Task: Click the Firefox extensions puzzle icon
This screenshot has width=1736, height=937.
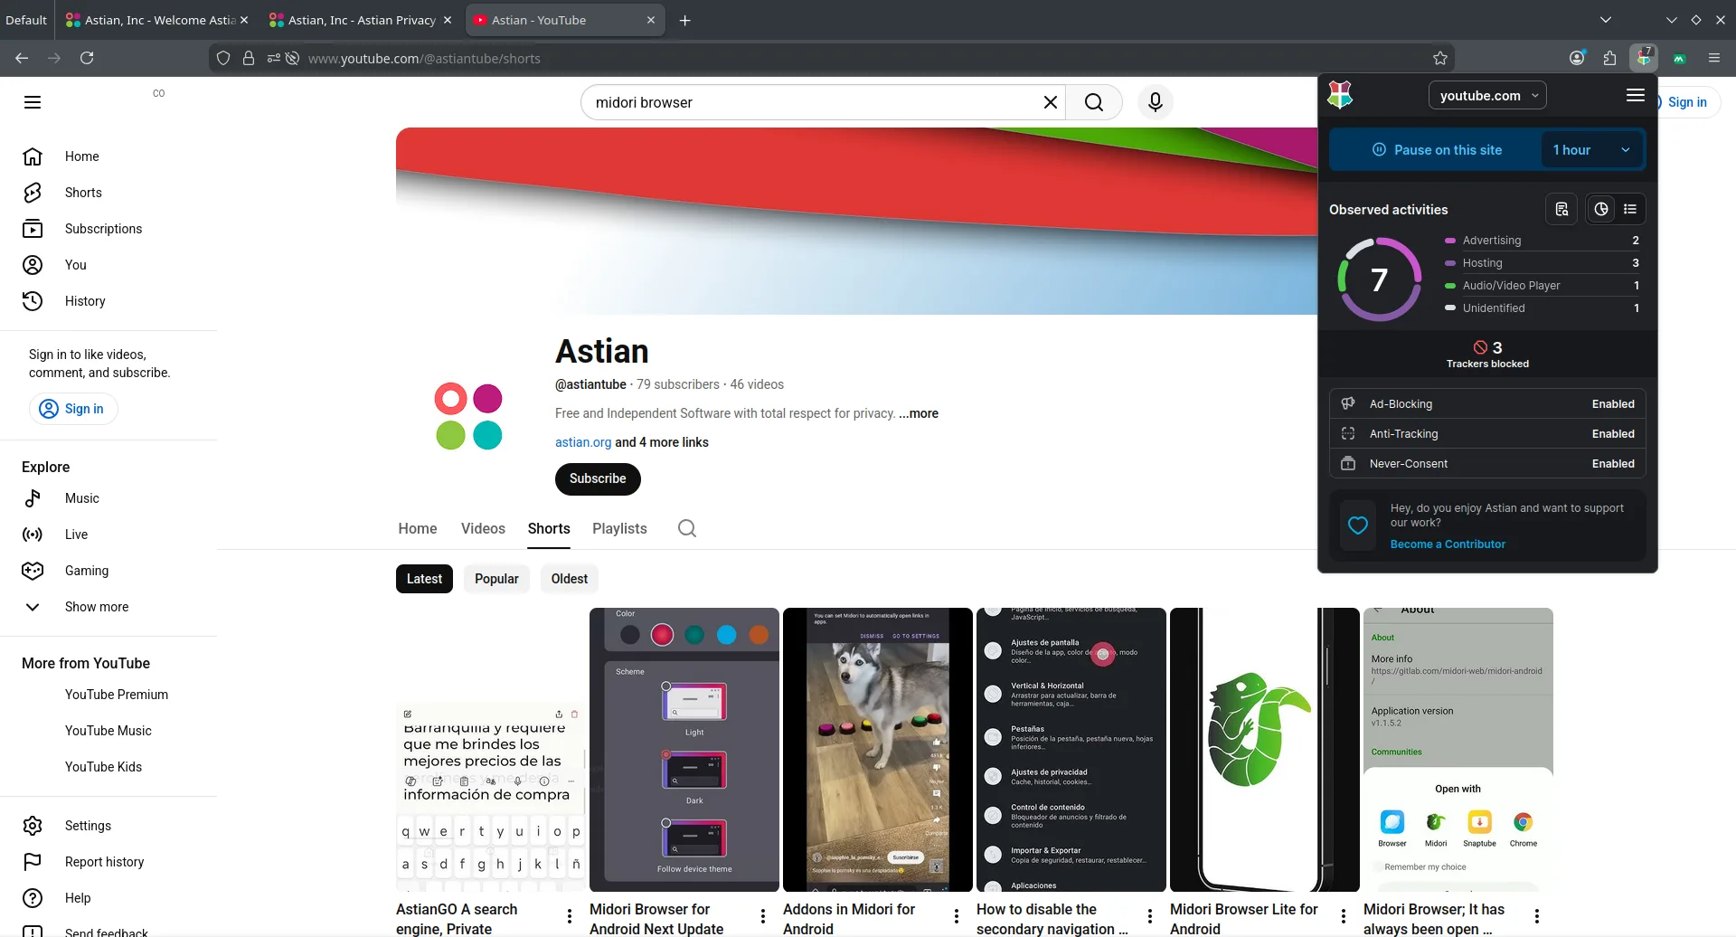Action: pos(1609,58)
